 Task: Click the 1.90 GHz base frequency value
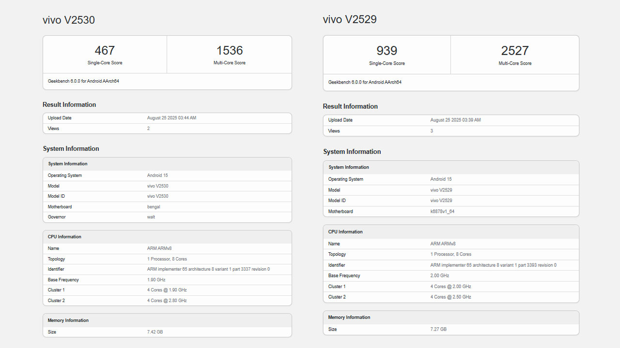point(156,280)
